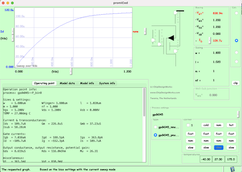
Task: Click the PMOS transistor arrow symbol in schematic
Action: point(171,38)
